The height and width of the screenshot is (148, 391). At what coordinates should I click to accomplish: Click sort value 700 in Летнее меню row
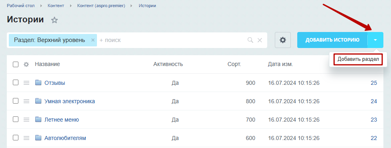coord(250,120)
